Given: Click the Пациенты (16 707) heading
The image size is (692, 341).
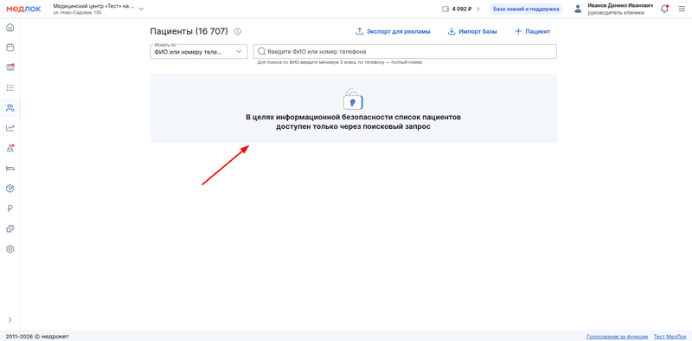Looking at the screenshot, I should pyautogui.click(x=189, y=31).
